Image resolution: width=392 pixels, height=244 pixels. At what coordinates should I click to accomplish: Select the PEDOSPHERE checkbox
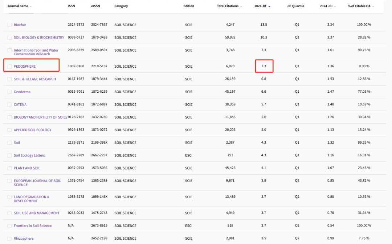pos(9,67)
